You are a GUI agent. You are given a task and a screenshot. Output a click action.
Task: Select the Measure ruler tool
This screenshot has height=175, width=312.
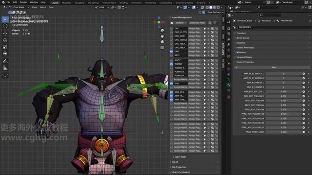click(5, 68)
